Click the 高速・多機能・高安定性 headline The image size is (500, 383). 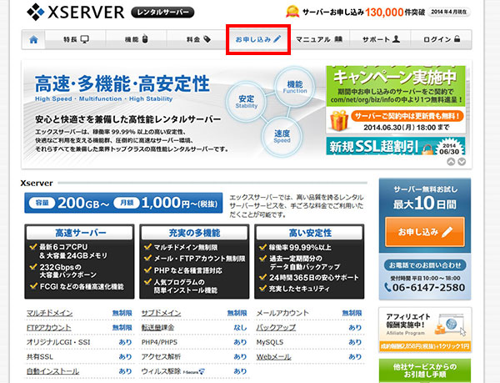click(122, 83)
